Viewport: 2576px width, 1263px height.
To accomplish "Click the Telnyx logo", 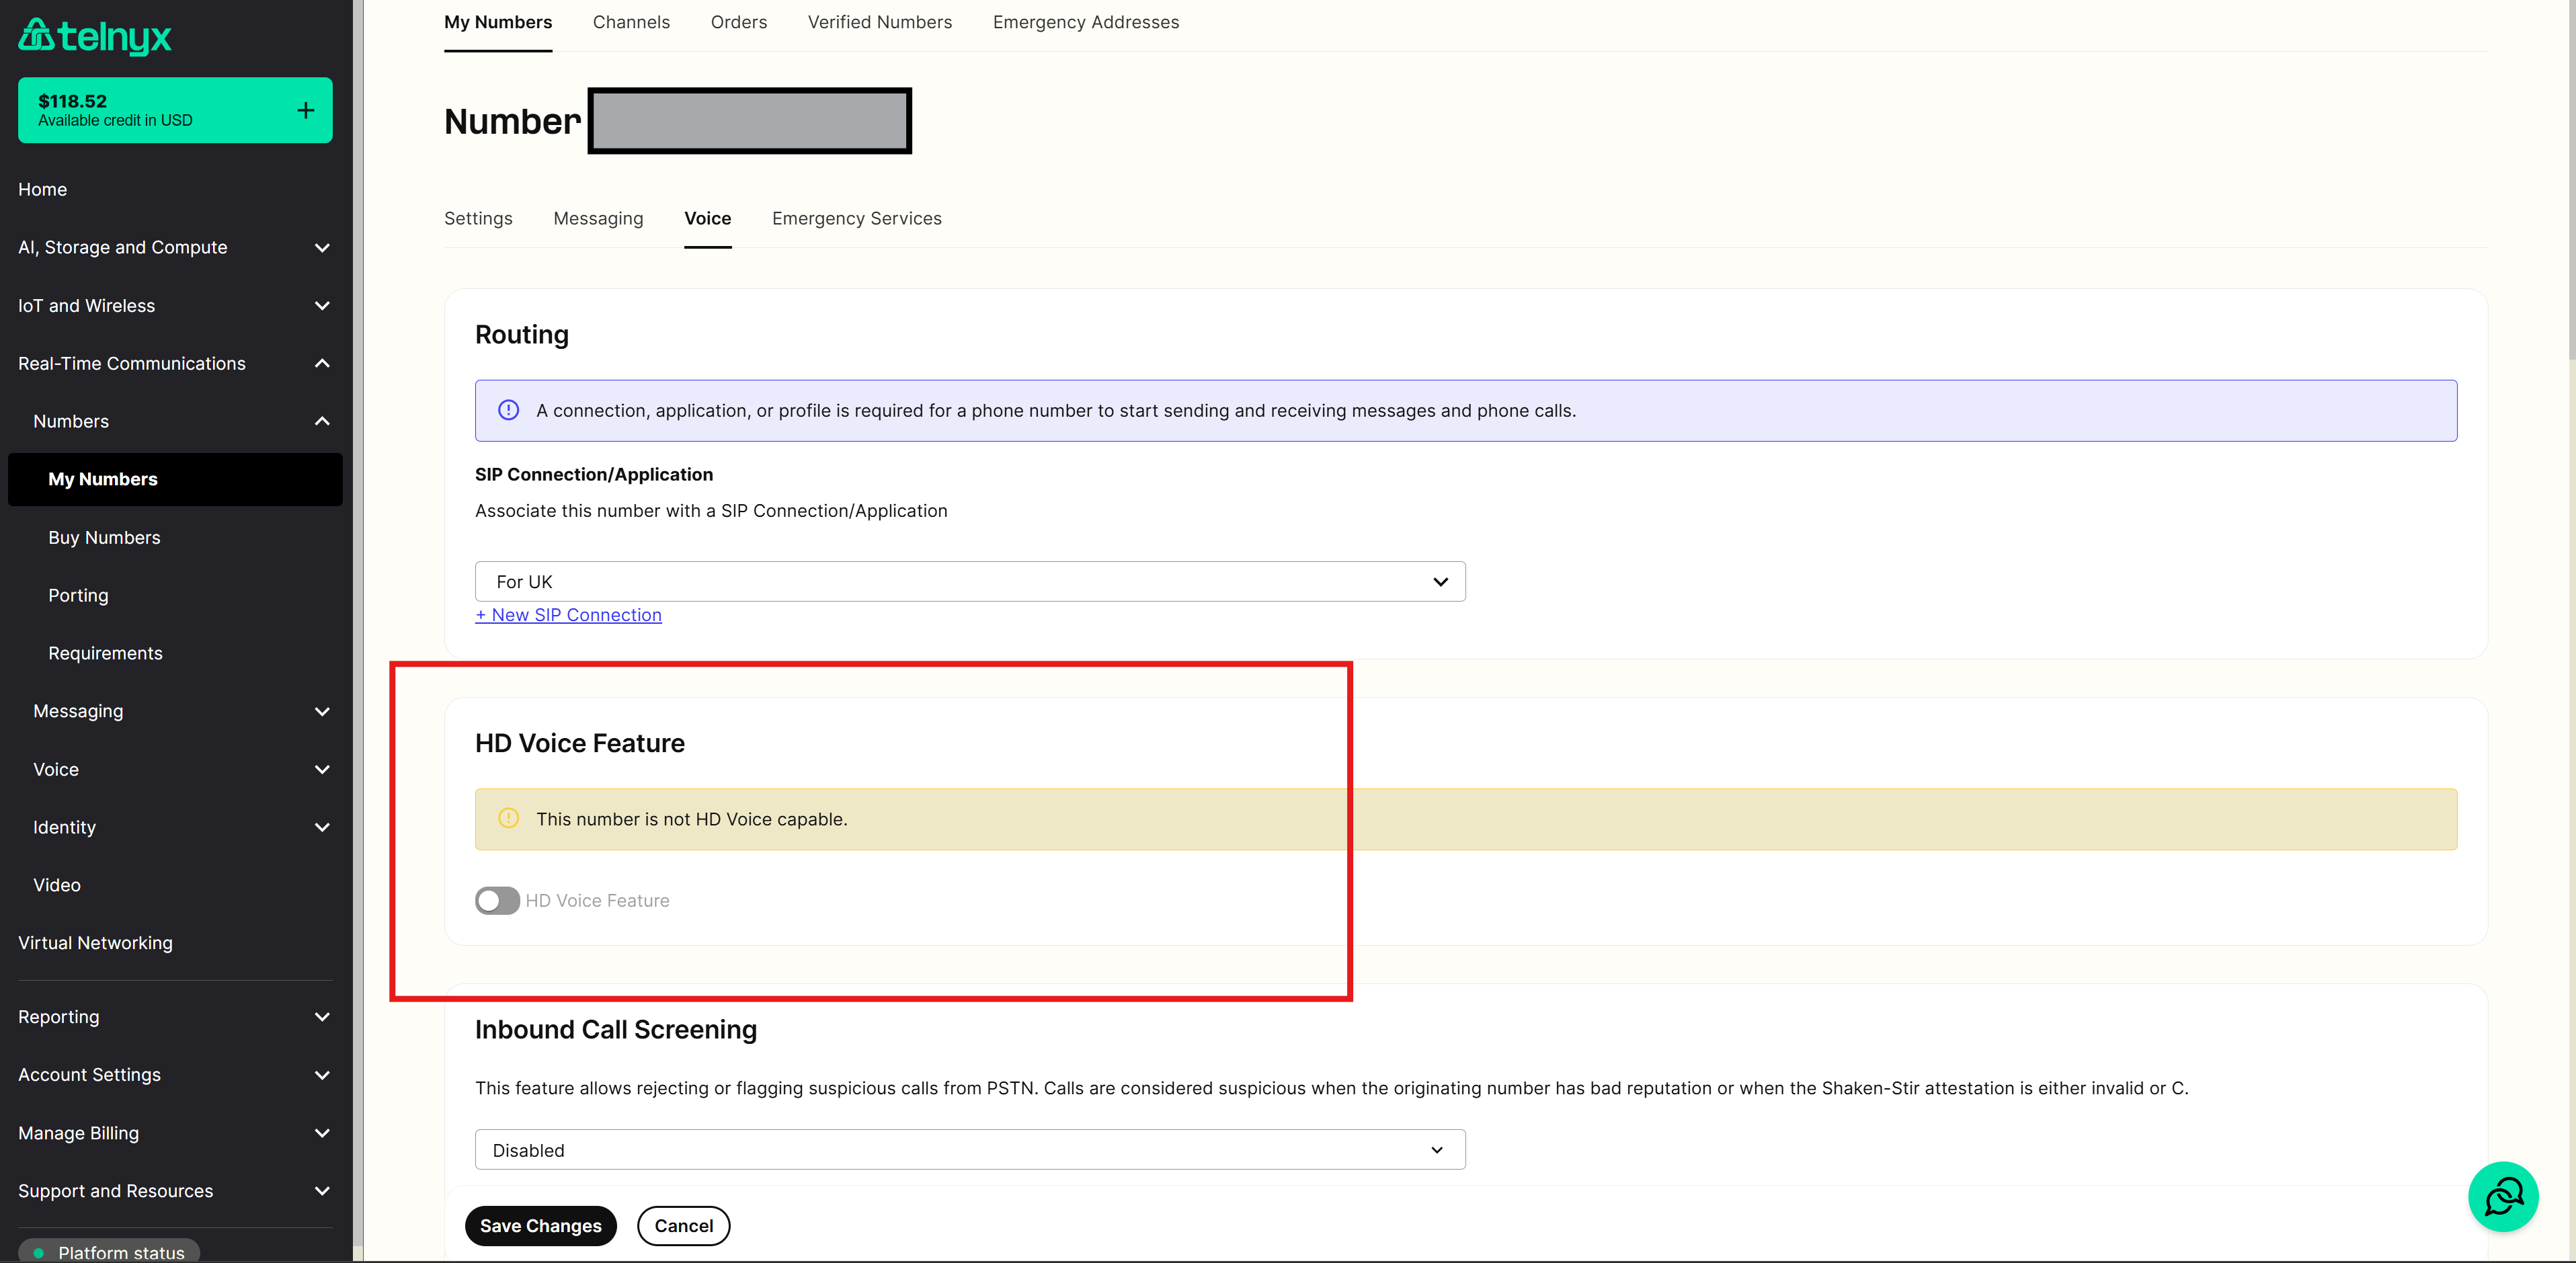I will [95, 37].
